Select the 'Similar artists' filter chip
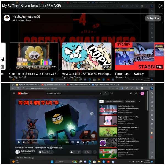 pyautogui.click(x=130, y=101)
